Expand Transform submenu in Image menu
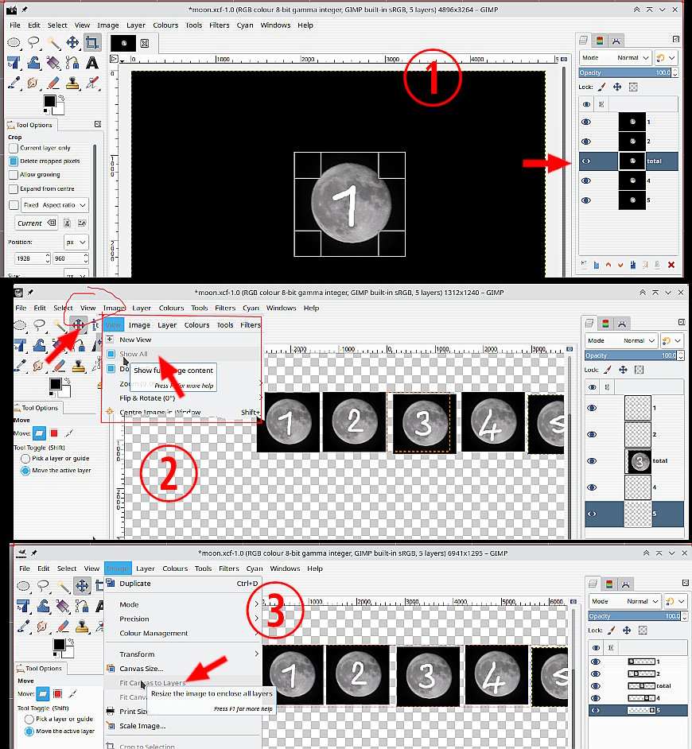This screenshot has height=749, width=692. tap(183, 654)
